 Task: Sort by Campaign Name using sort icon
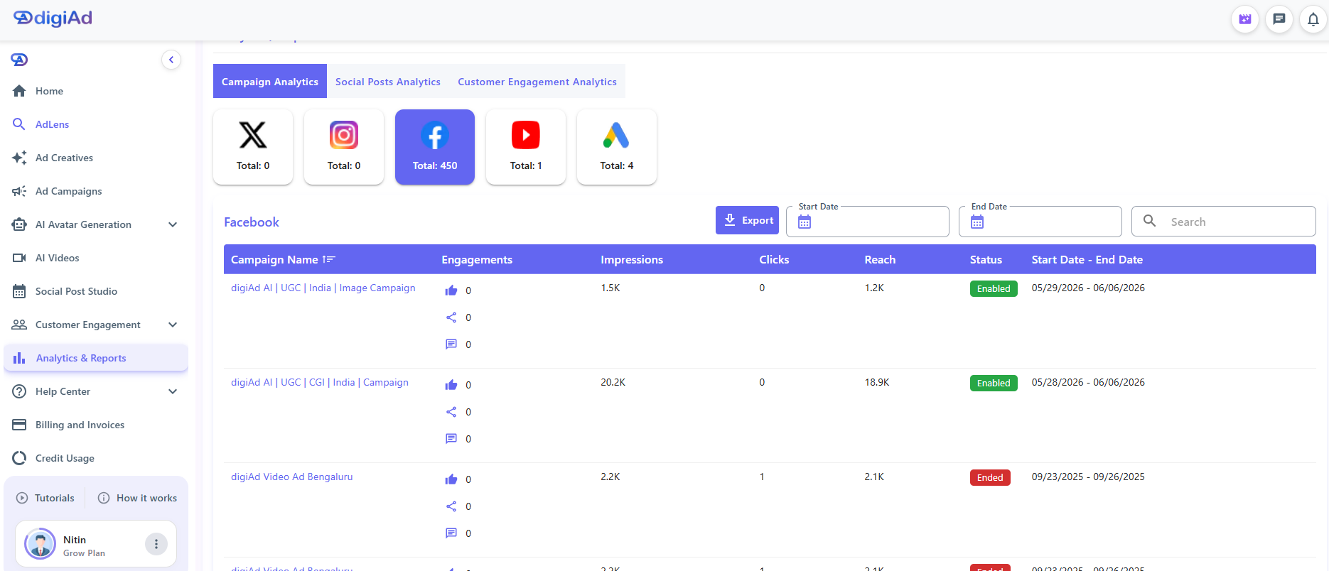click(328, 259)
